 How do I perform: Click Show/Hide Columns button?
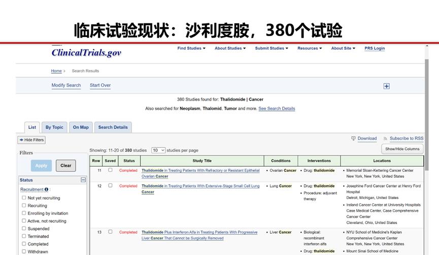pos(402,149)
